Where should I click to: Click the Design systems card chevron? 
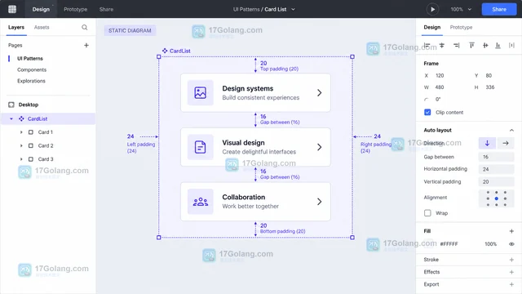click(x=319, y=92)
